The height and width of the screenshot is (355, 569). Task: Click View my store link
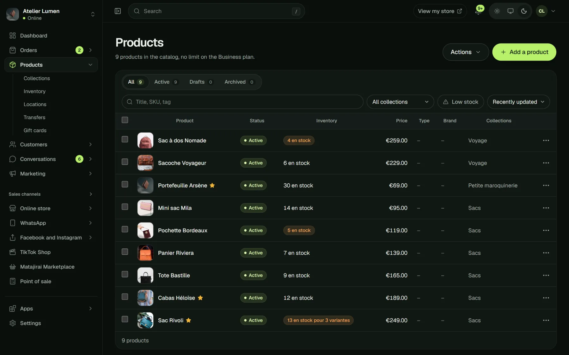pos(440,11)
